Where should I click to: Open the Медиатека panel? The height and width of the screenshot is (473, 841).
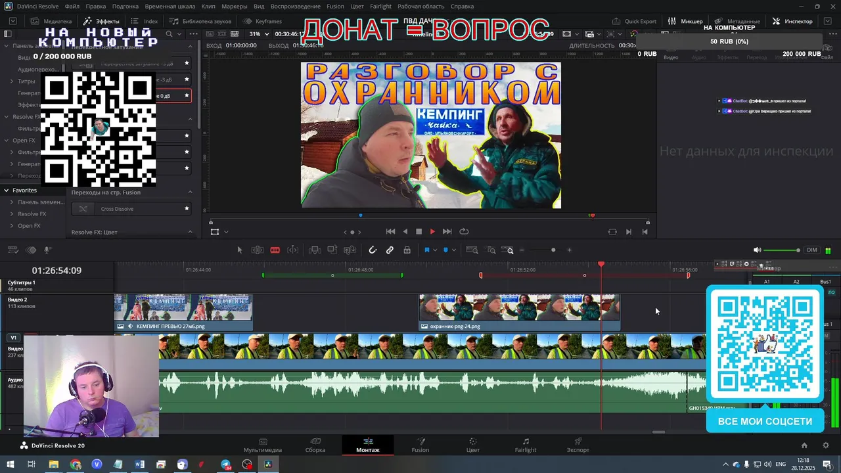click(x=50, y=21)
